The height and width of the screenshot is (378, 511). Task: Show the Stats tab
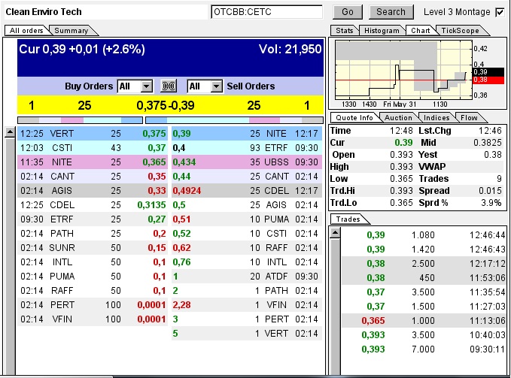[x=345, y=31]
